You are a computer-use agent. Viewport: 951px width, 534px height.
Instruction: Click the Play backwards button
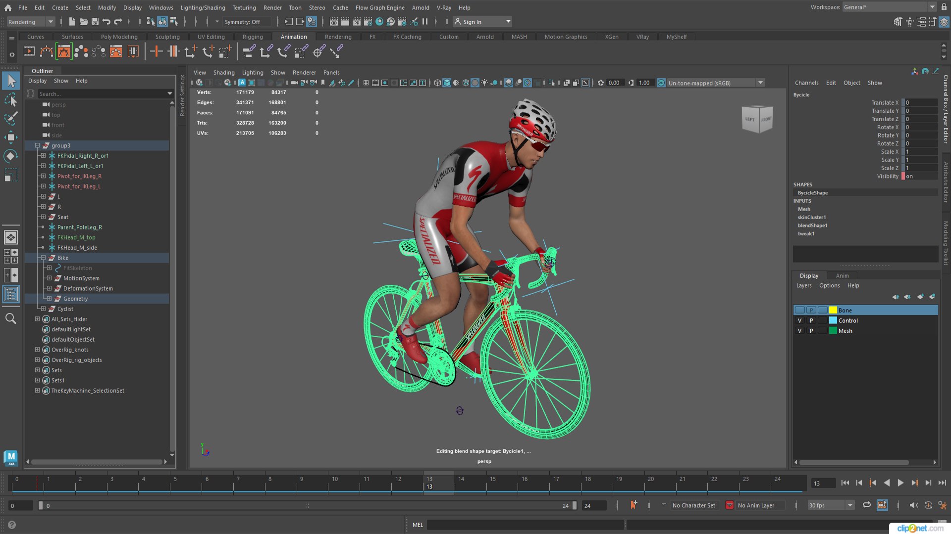(887, 483)
